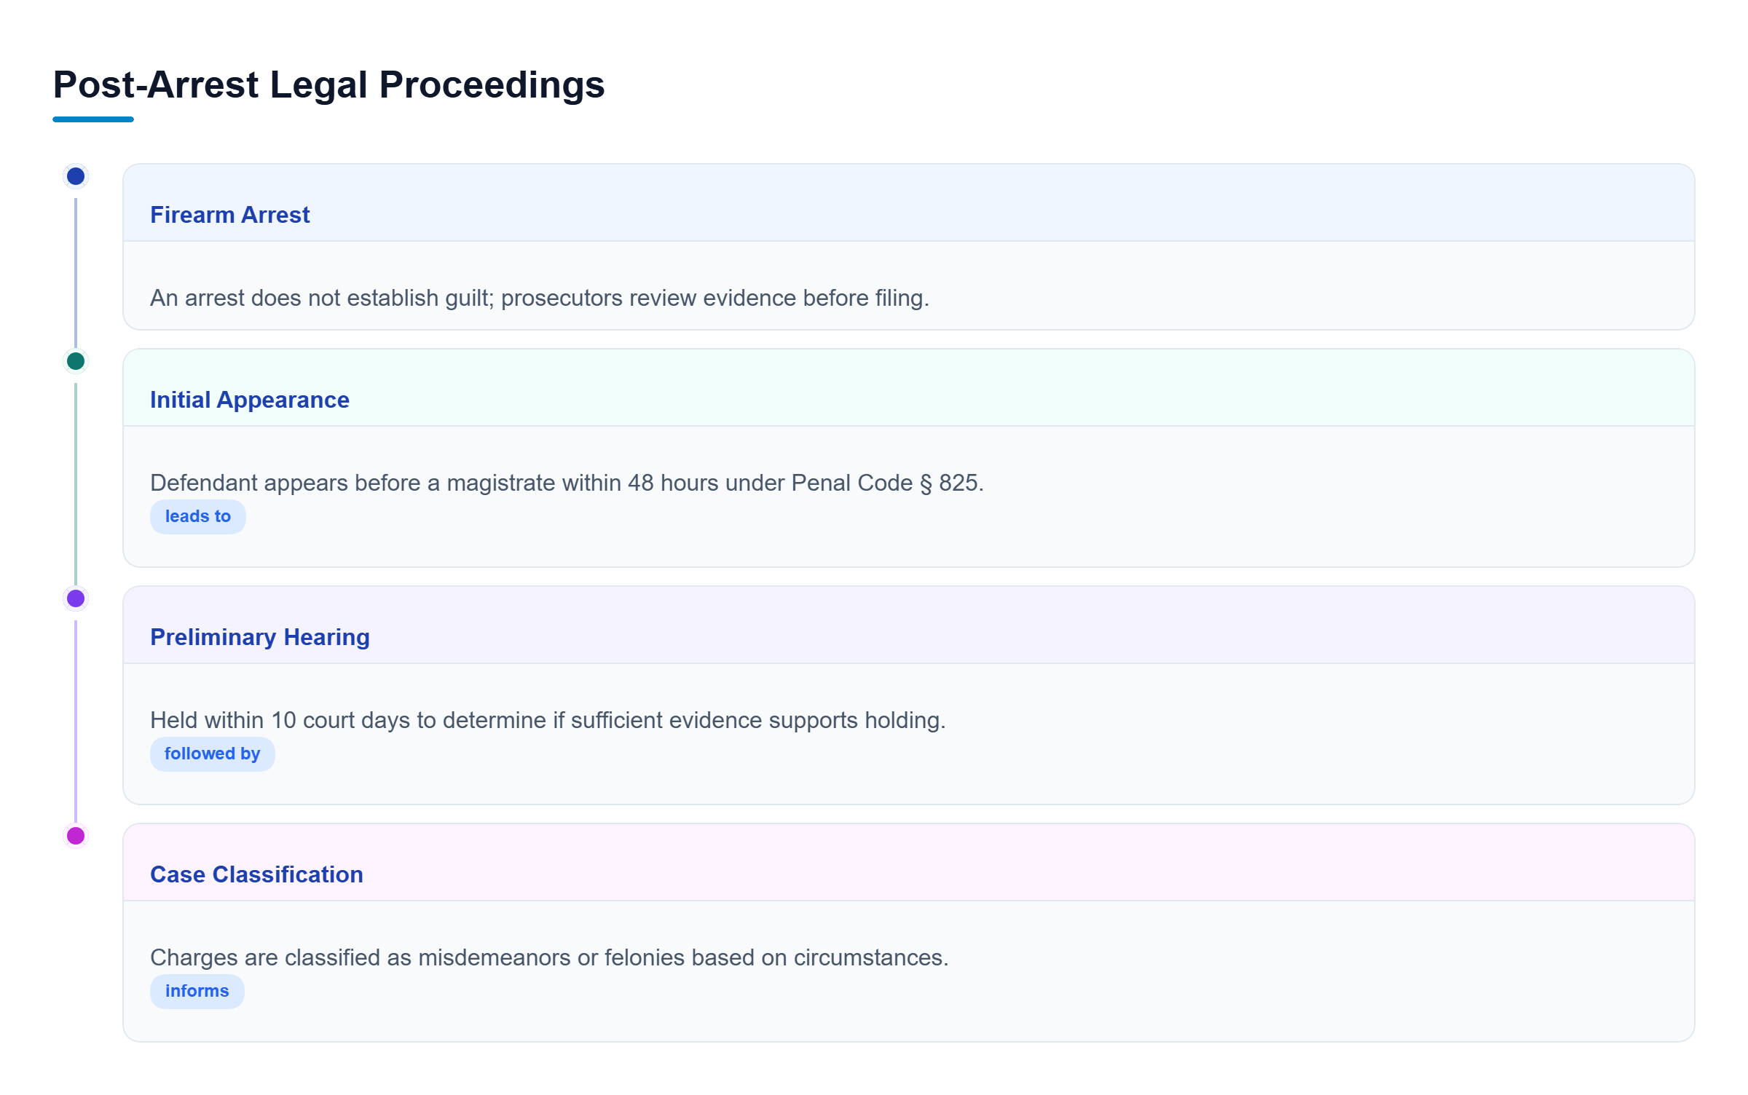1748x1095 pixels.
Task: Open the Preliminary Hearing card heading
Action: tap(260, 637)
